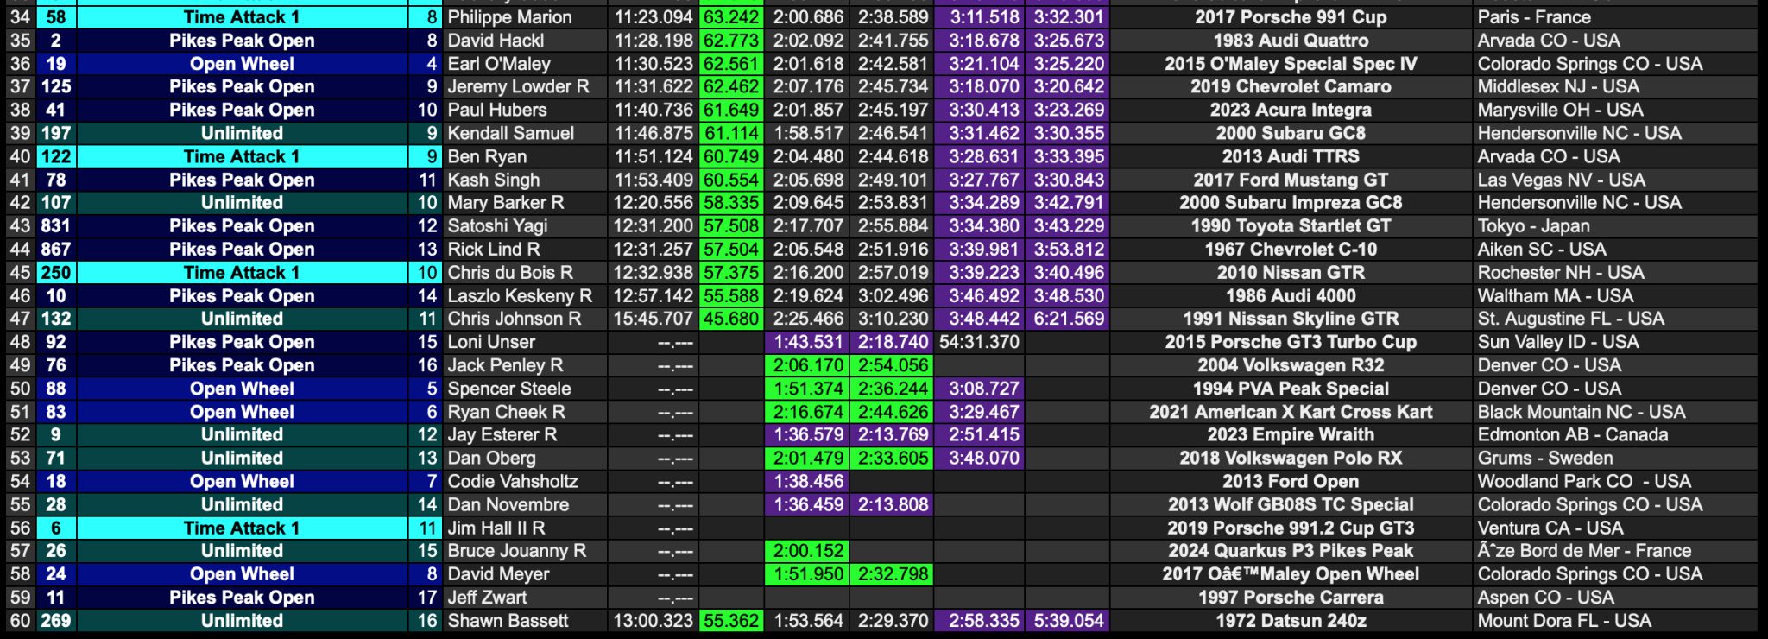Click David Meyer's name
Screen dimensions: 1768x639
tap(498, 573)
